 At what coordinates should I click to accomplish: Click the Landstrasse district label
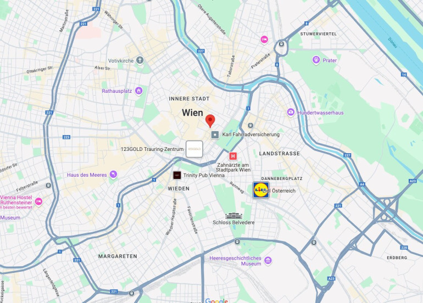279,153
